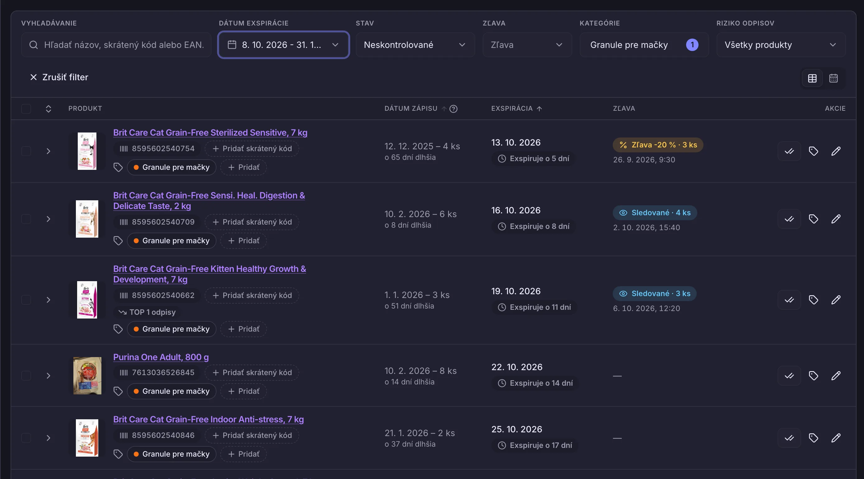Open discount tag for Kitten Healthy Growth row
This screenshot has width=864, height=479.
tap(813, 300)
